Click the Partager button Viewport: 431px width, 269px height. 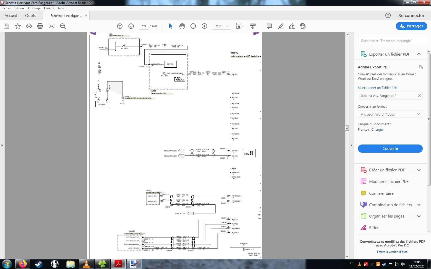411,26
